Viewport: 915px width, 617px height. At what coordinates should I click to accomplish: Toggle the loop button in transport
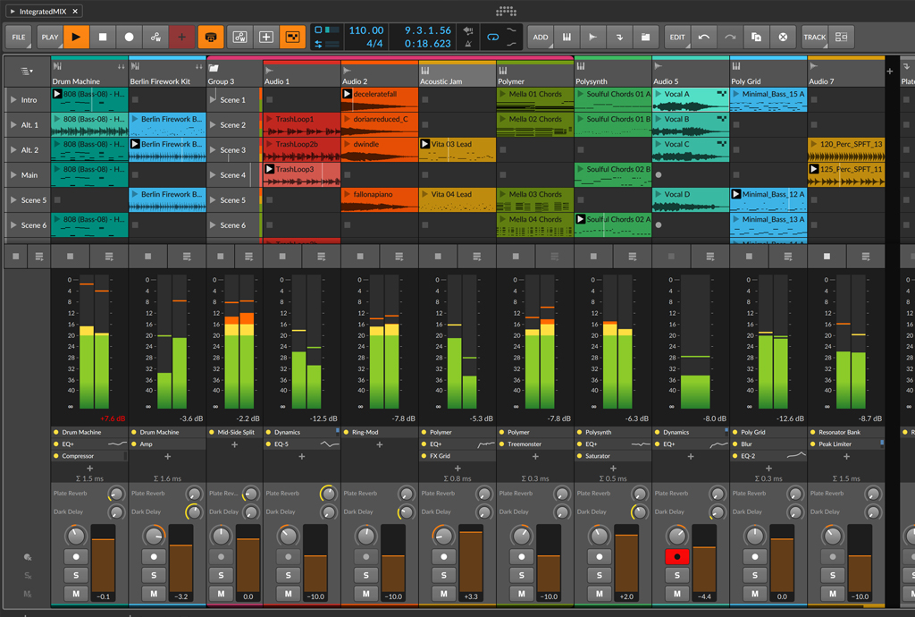coord(491,37)
